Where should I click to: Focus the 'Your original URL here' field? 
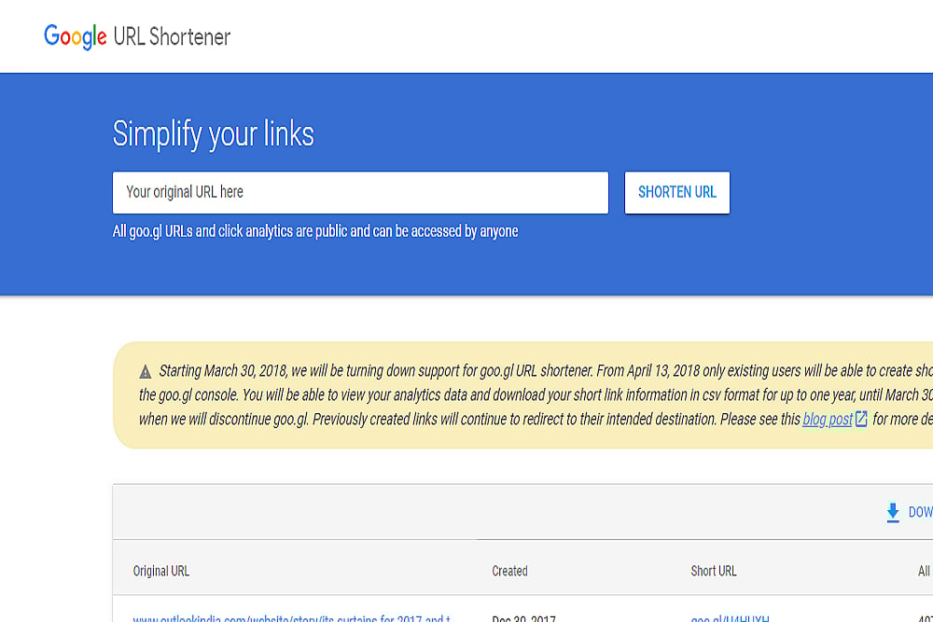click(360, 192)
